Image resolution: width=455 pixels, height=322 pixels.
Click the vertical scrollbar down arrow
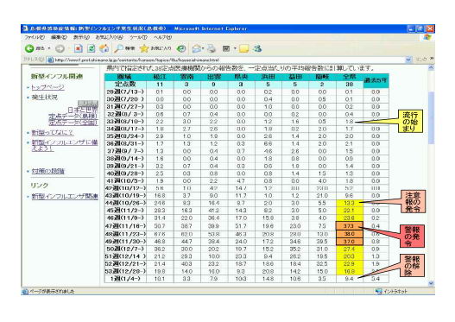431,283
